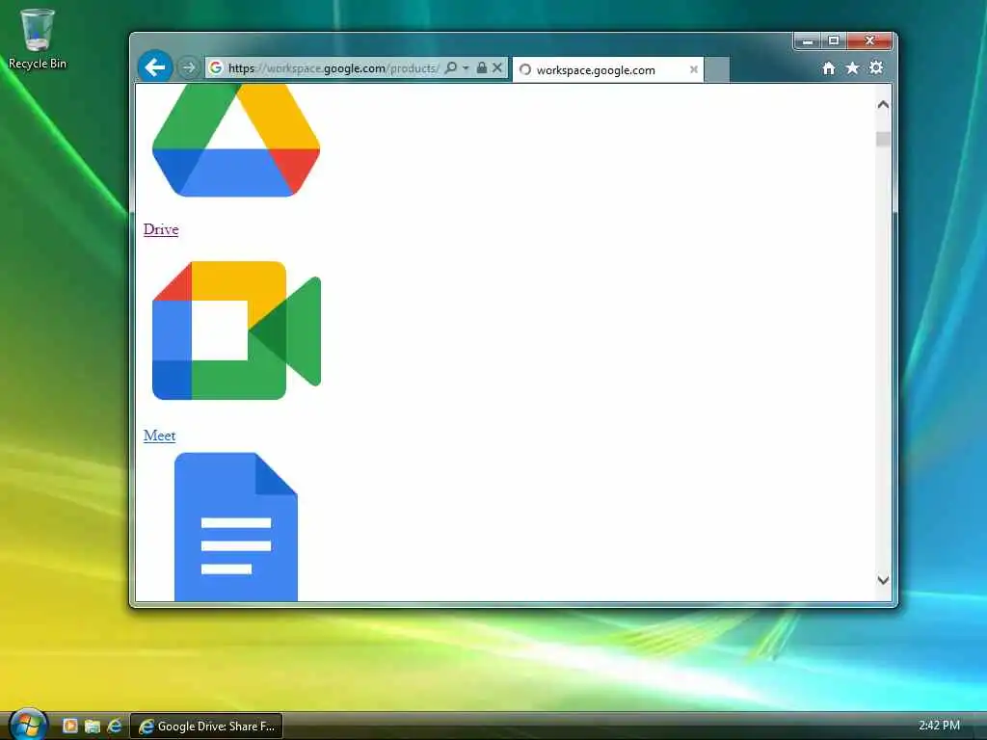Image resolution: width=987 pixels, height=740 pixels.
Task: Click the vertical scrollbar thumb
Action: click(883, 139)
